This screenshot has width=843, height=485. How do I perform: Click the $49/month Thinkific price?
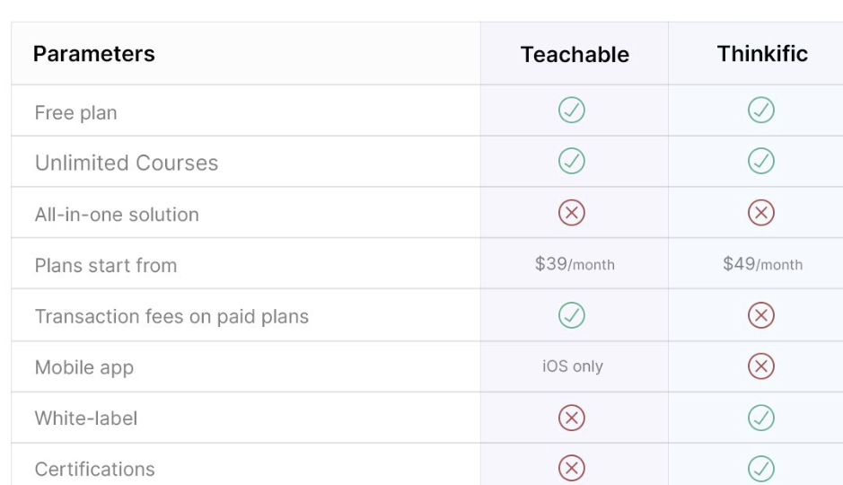pyautogui.click(x=762, y=264)
